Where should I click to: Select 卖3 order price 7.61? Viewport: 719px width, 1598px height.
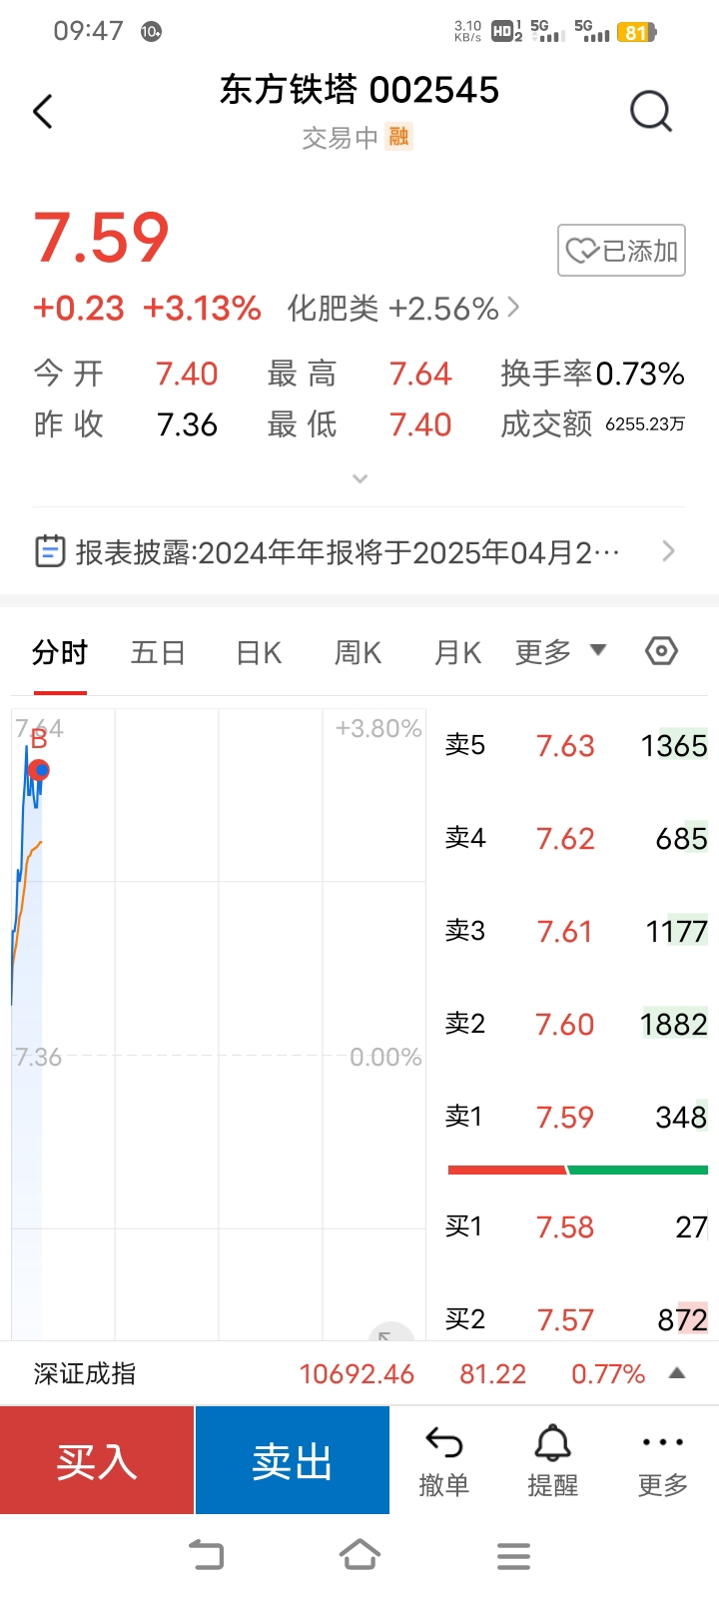565,932
